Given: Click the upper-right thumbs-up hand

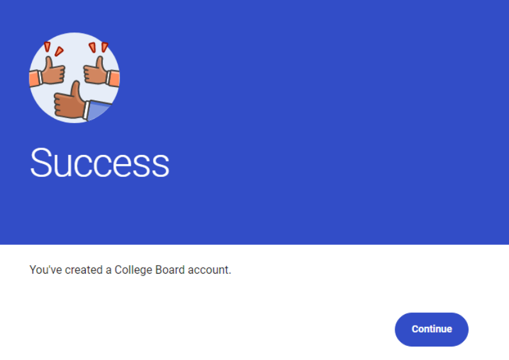Looking at the screenshot, I should coord(94,72).
